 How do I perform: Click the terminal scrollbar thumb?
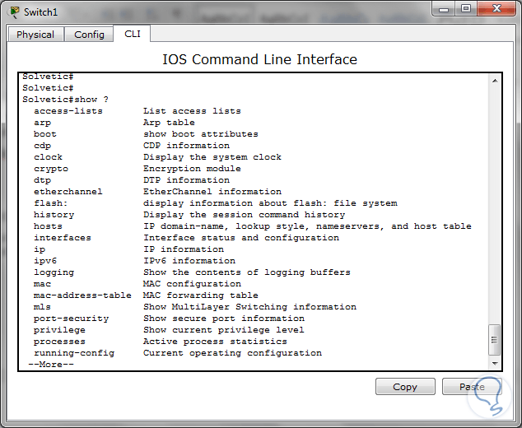tap(495, 339)
